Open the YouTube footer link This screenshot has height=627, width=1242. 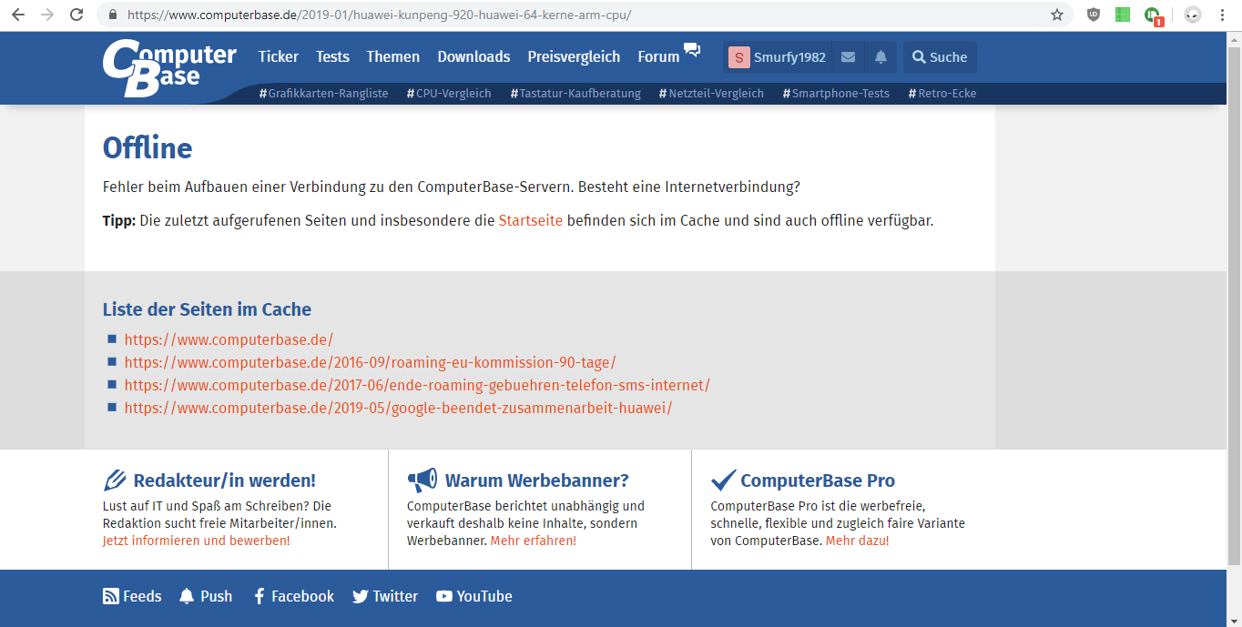(x=473, y=596)
